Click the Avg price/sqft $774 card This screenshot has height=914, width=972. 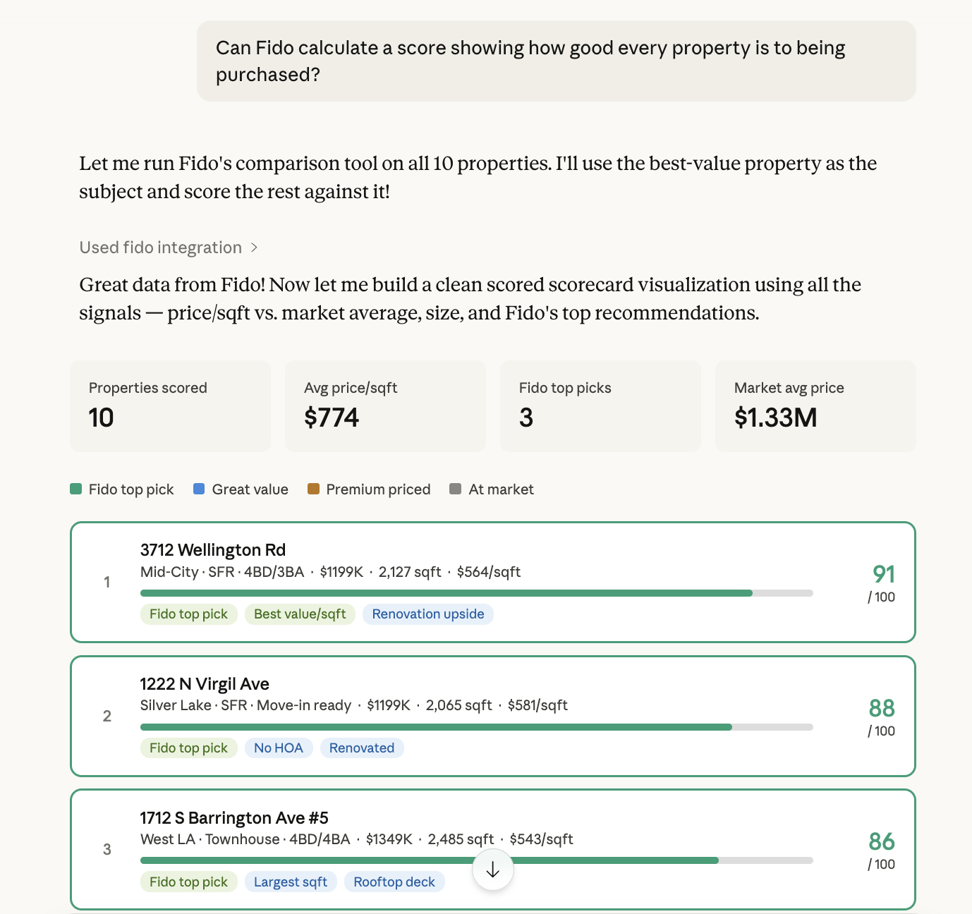[x=386, y=406]
